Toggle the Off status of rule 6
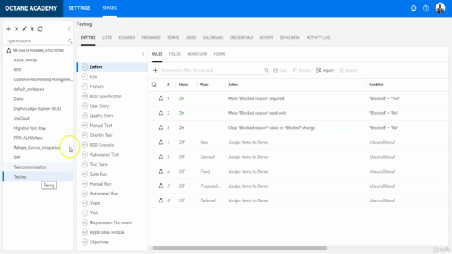This screenshot has width=452, height=254. [182, 171]
